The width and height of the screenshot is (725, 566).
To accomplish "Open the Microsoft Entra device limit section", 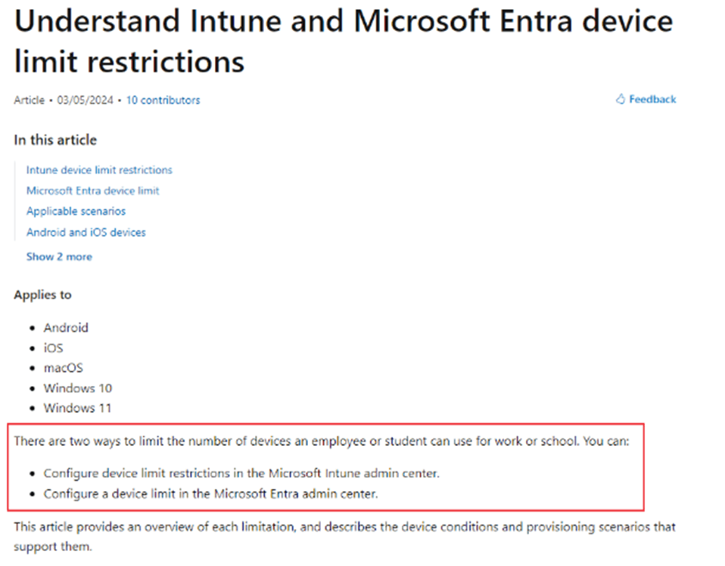I will tap(92, 190).
